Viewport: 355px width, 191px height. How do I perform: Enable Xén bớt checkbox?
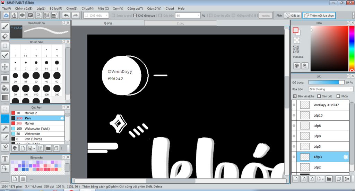coord(319,96)
